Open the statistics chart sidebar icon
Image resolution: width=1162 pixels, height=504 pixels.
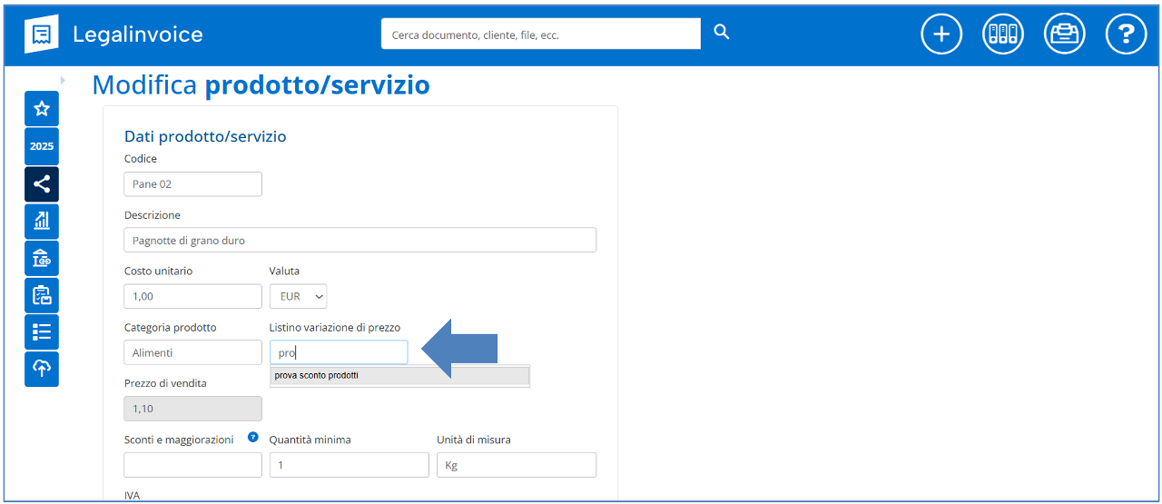tap(42, 221)
